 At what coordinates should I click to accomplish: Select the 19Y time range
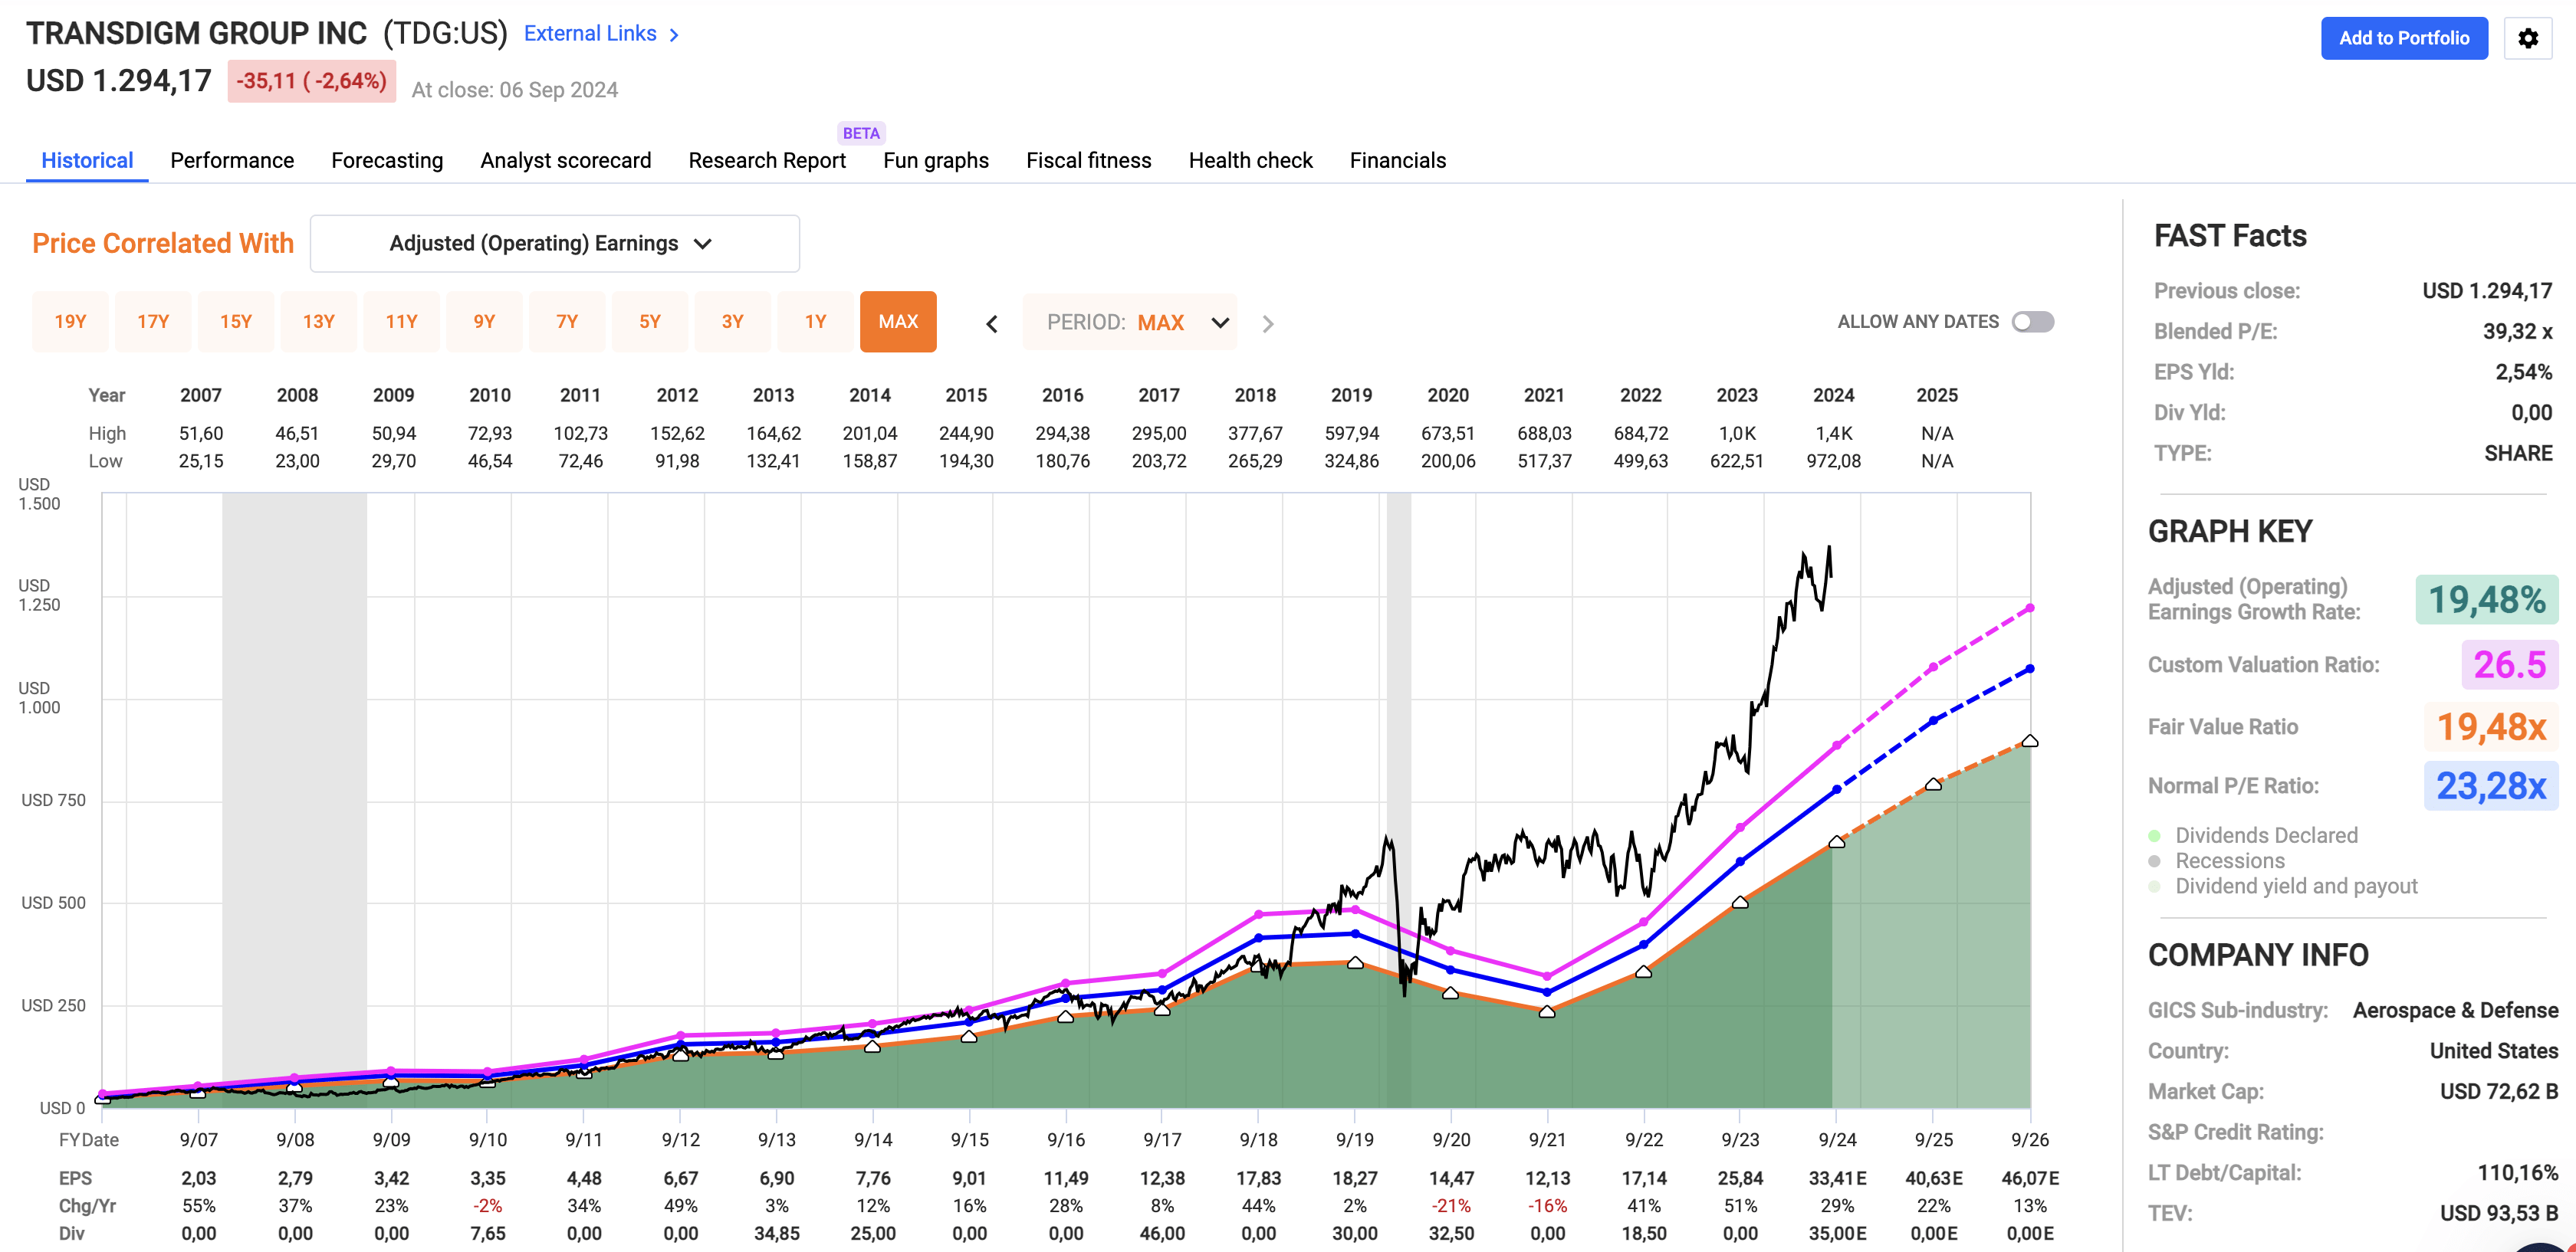pyautogui.click(x=70, y=322)
